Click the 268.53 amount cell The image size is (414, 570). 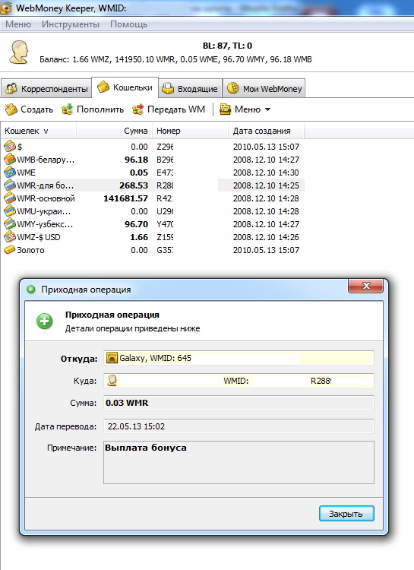[x=134, y=185]
